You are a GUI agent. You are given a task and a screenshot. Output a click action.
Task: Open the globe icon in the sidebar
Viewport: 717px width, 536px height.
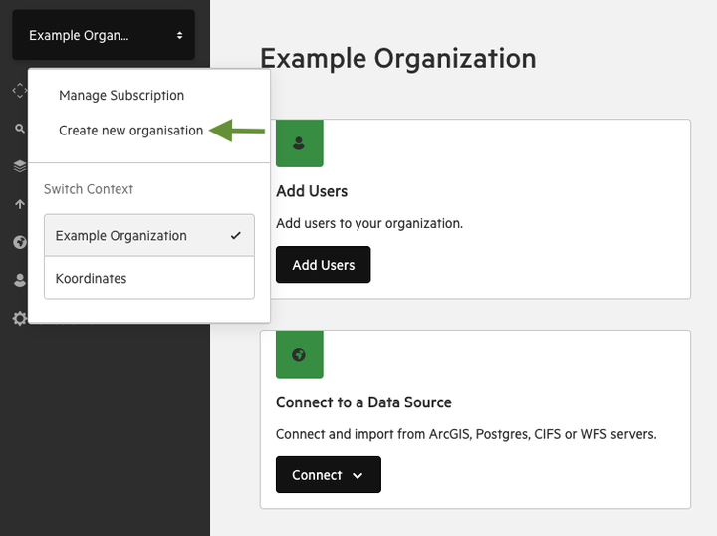click(20, 242)
